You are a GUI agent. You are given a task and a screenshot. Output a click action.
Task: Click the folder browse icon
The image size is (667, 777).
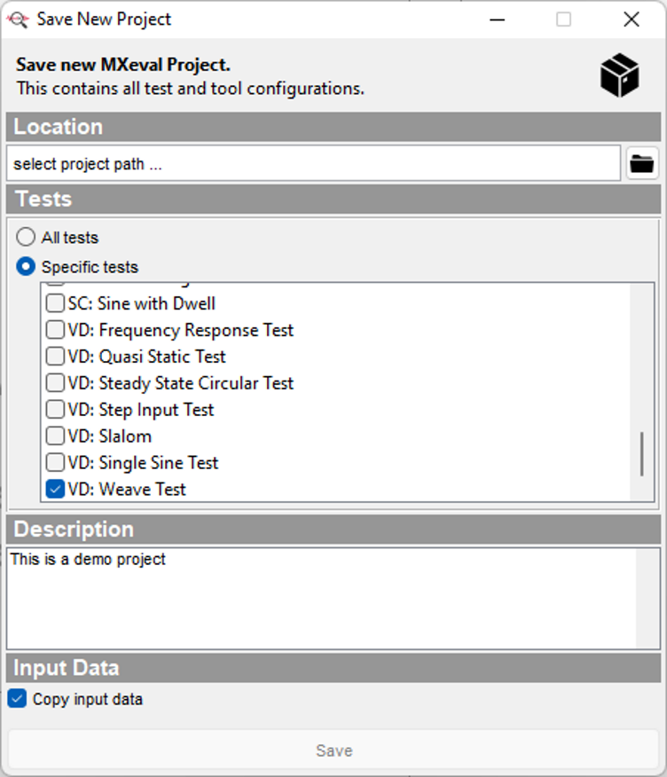[x=642, y=163]
